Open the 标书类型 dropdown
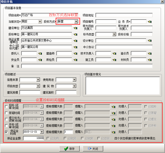165x153 pixels. point(114,34)
